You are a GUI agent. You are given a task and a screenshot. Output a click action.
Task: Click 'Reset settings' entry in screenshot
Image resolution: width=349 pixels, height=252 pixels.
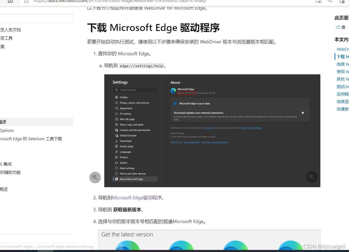[127, 168]
